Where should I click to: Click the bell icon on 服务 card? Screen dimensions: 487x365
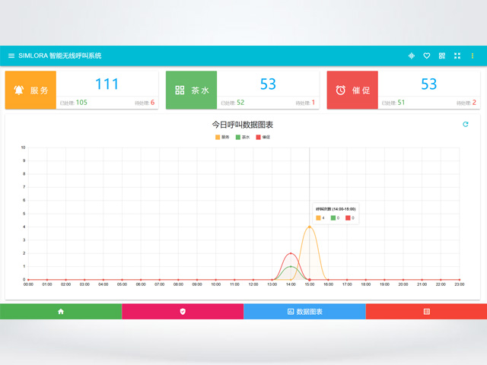coord(18,90)
